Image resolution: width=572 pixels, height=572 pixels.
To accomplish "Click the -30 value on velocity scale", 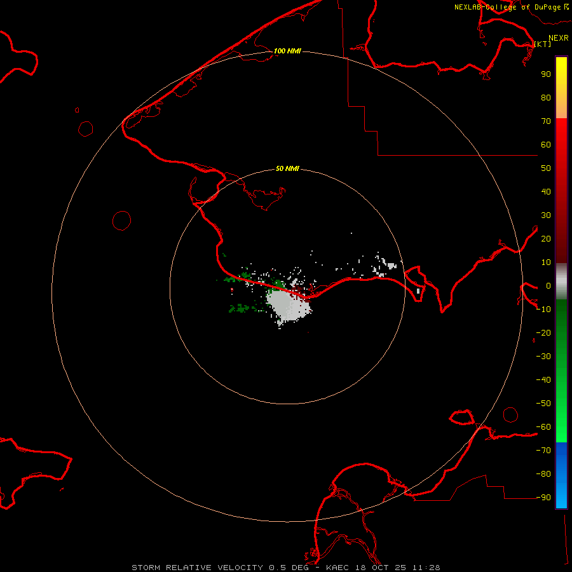I will click(543, 357).
